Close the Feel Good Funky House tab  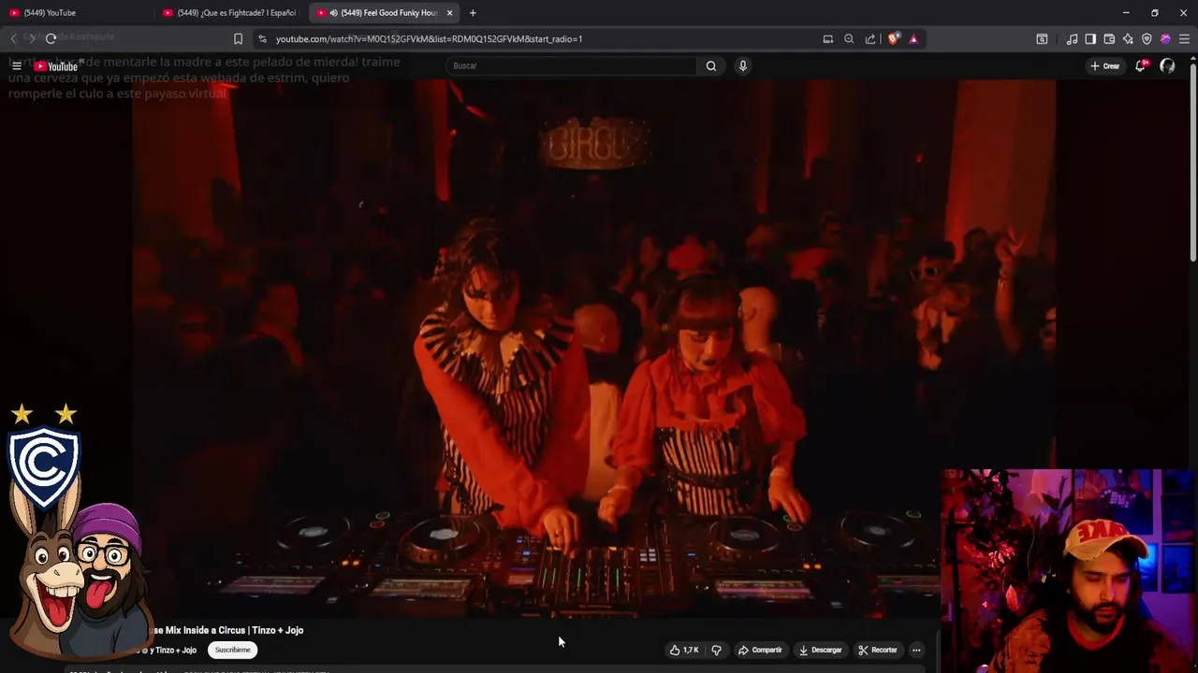click(x=449, y=12)
